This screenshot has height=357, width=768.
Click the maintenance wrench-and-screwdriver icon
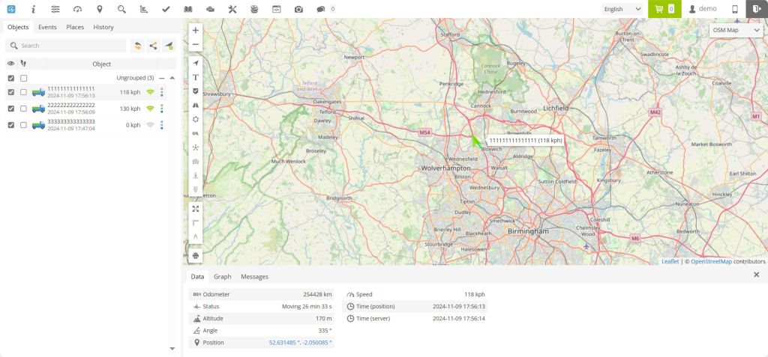(232, 9)
